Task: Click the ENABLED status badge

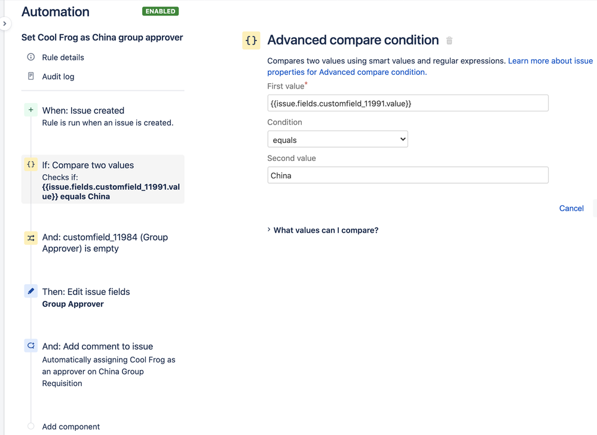Action: 160,11
